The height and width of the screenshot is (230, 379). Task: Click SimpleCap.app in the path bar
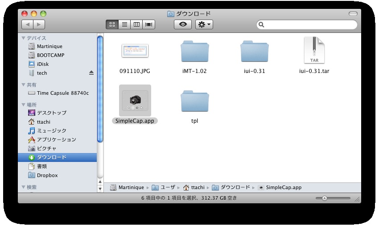click(280, 187)
